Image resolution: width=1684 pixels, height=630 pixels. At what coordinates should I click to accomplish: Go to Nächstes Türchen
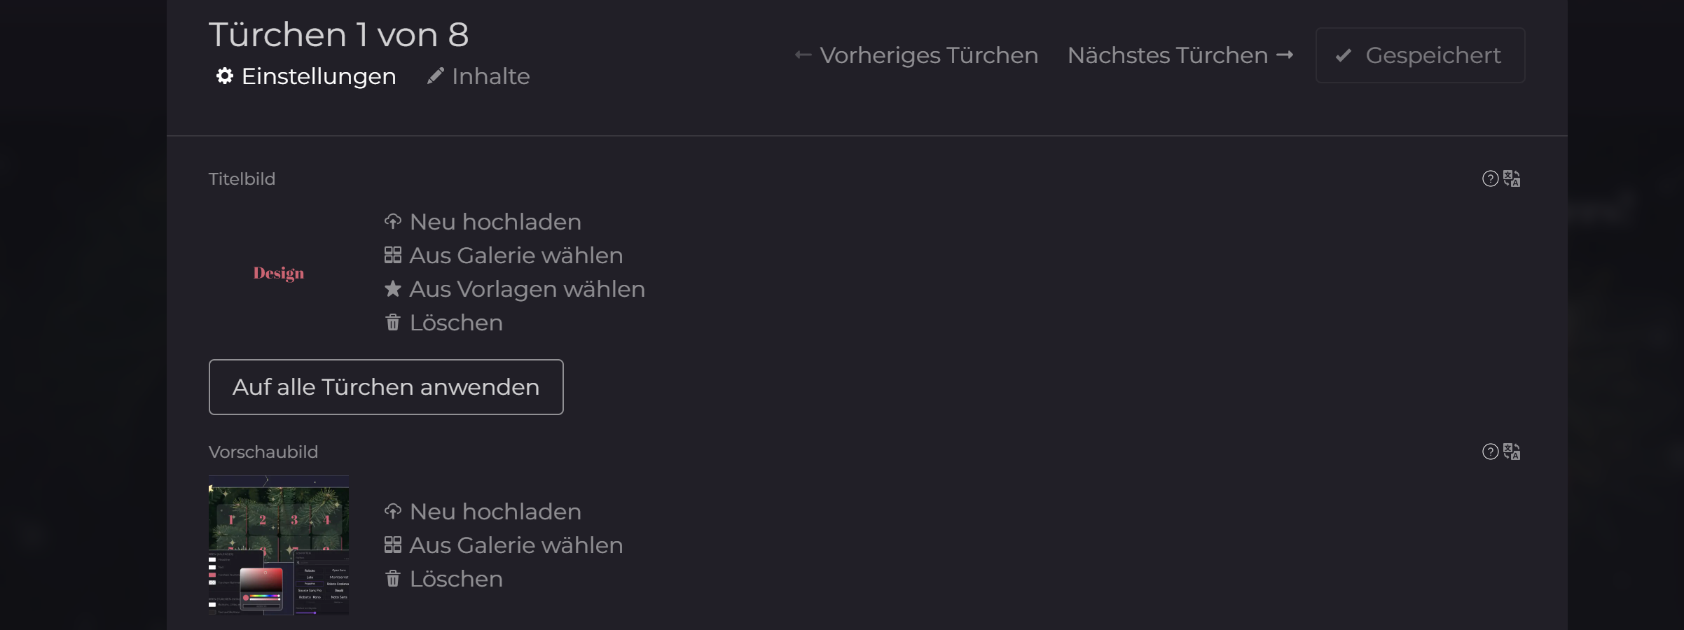click(1180, 55)
